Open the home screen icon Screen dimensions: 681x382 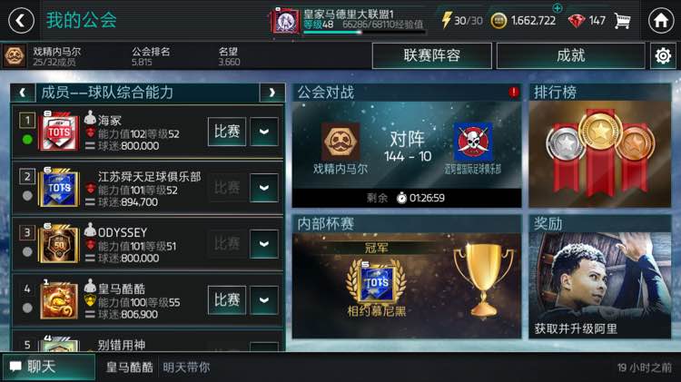tap(661, 20)
